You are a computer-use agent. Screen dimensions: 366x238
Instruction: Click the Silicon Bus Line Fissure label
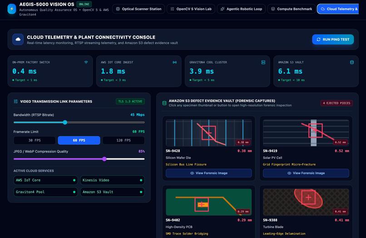point(186,164)
